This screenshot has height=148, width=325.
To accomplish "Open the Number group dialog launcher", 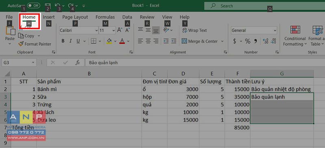I will pos(277,52).
